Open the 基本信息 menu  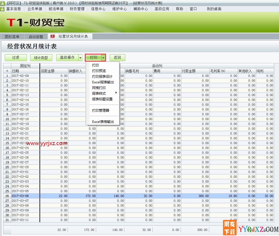pyautogui.click(x=14, y=9)
